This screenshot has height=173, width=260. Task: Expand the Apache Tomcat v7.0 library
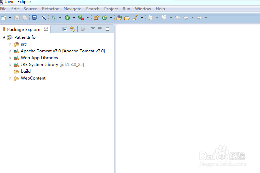click(10, 51)
